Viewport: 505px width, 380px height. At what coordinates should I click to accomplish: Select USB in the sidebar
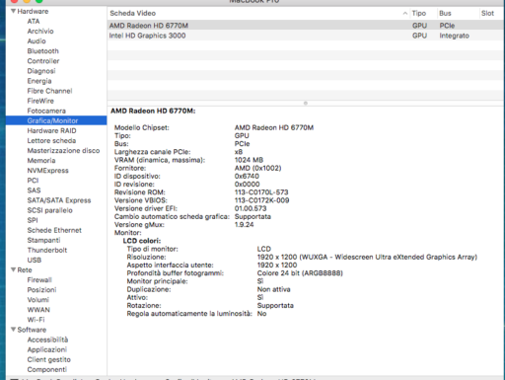click(35, 260)
